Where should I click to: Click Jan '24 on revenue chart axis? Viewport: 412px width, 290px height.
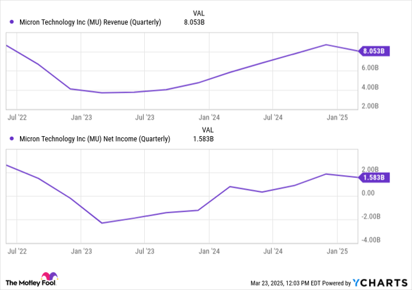coord(209,117)
